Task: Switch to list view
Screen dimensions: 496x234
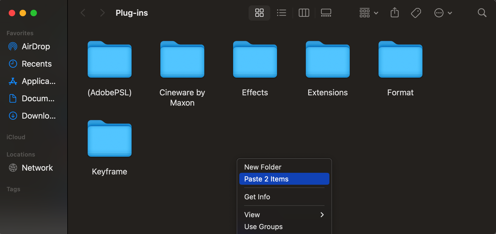Action: [x=281, y=13]
